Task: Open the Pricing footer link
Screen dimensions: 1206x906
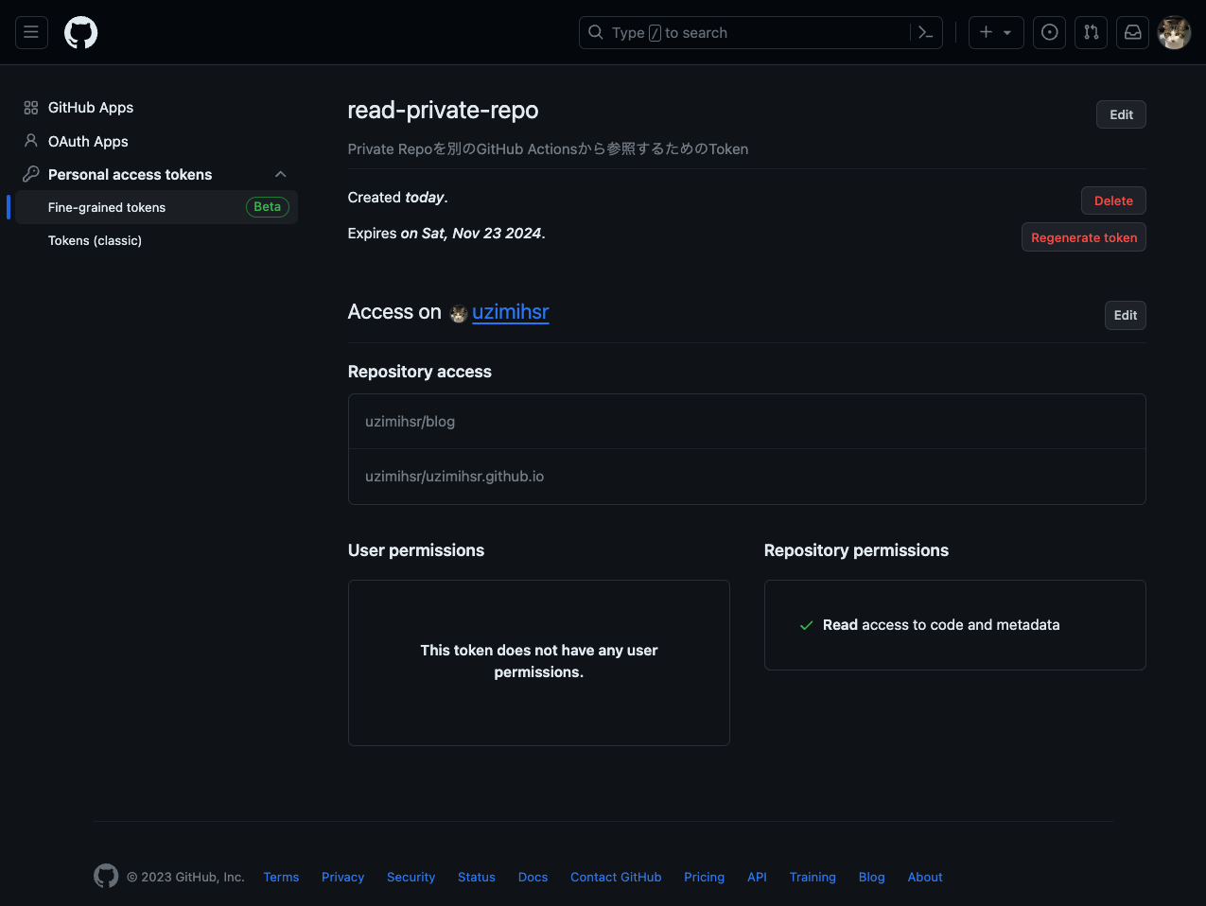Action: (x=704, y=877)
